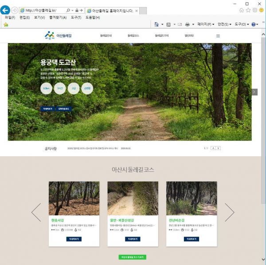This screenshot has width=266, height=265.
Task: Open the IE Help question mark icon
Action: (253, 24)
